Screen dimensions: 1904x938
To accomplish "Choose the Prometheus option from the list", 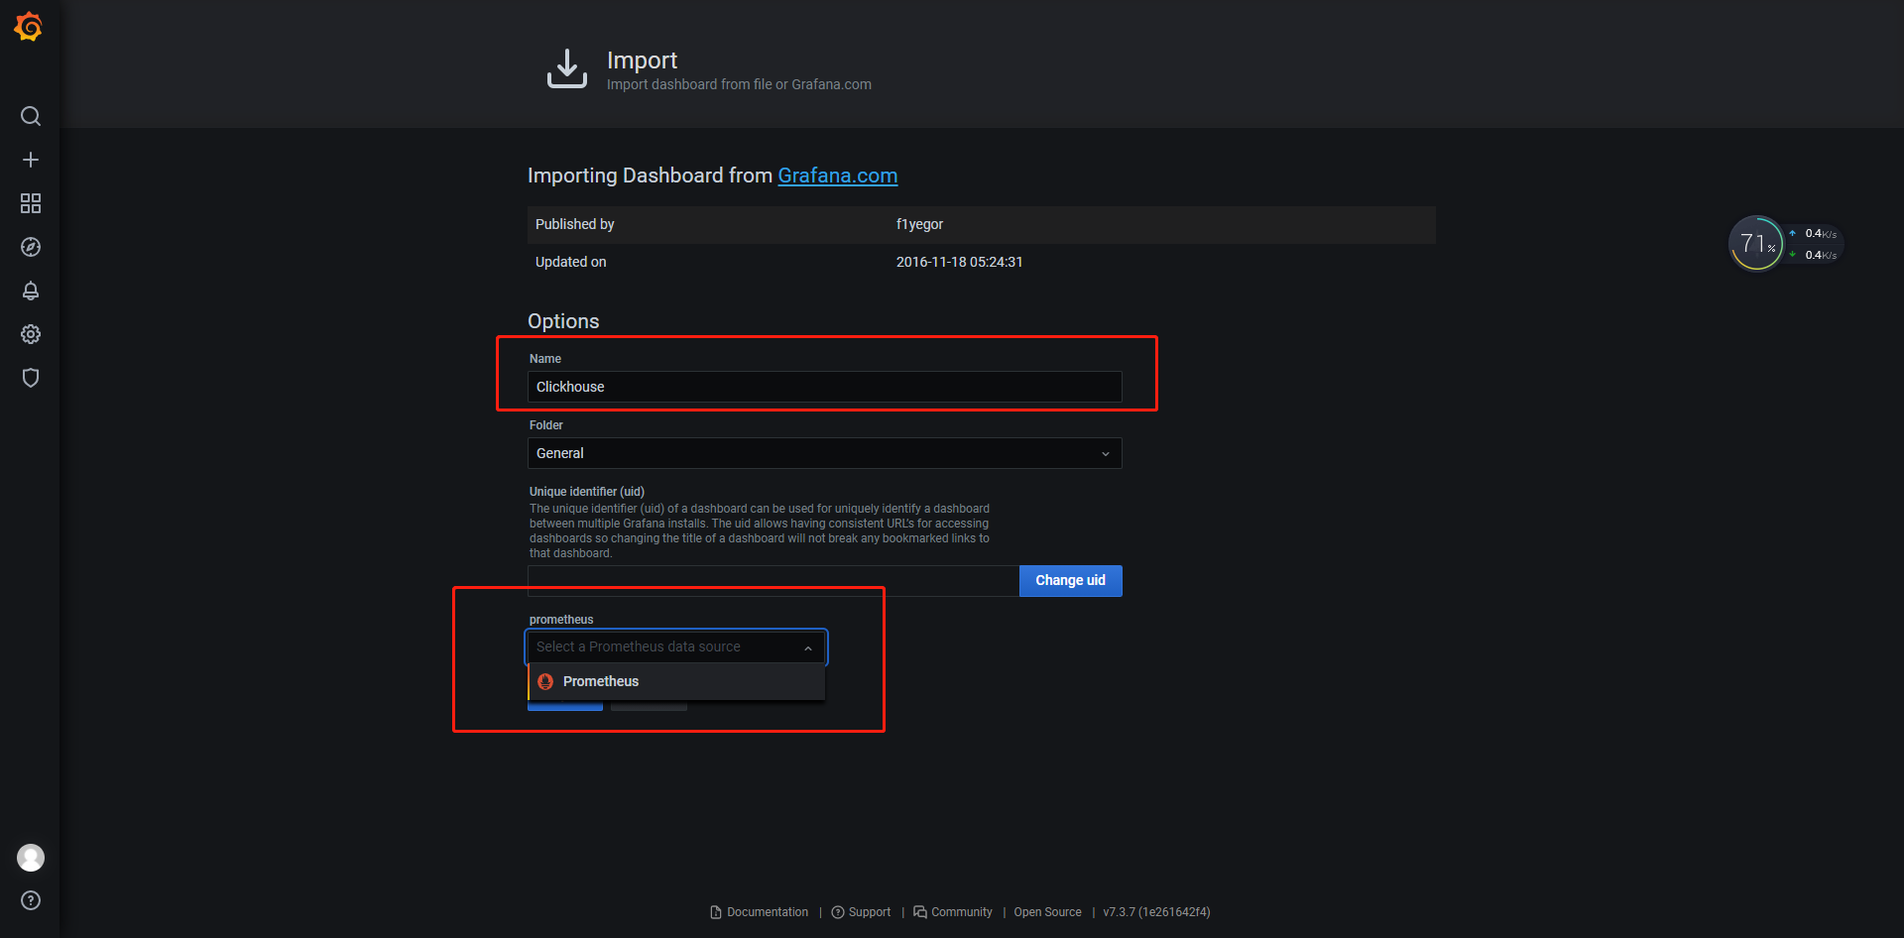I will tap(676, 681).
